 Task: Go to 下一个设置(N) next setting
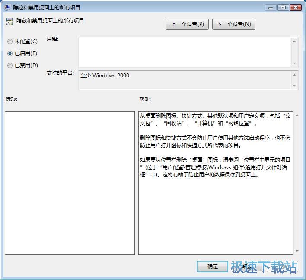(x=233, y=24)
